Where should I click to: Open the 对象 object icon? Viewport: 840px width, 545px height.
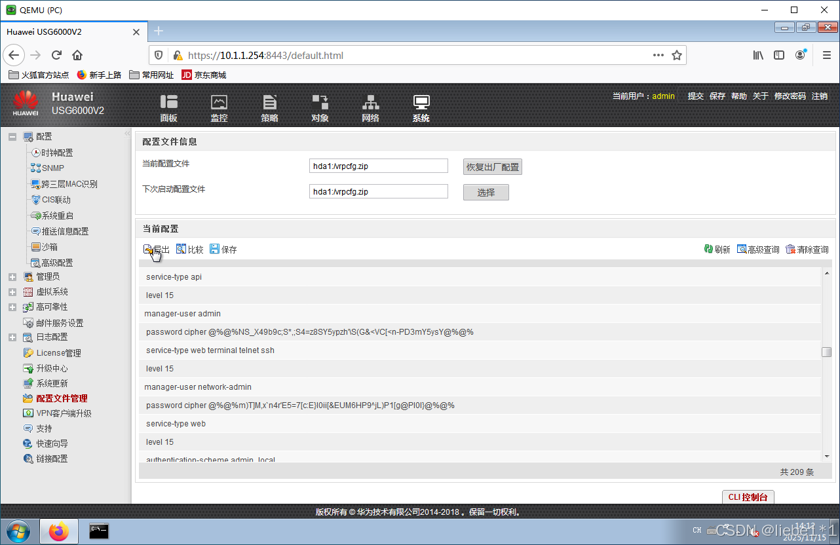click(x=320, y=108)
